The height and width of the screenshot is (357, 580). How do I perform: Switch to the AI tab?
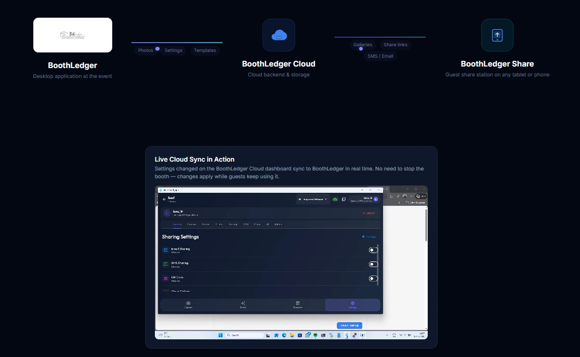click(268, 224)
